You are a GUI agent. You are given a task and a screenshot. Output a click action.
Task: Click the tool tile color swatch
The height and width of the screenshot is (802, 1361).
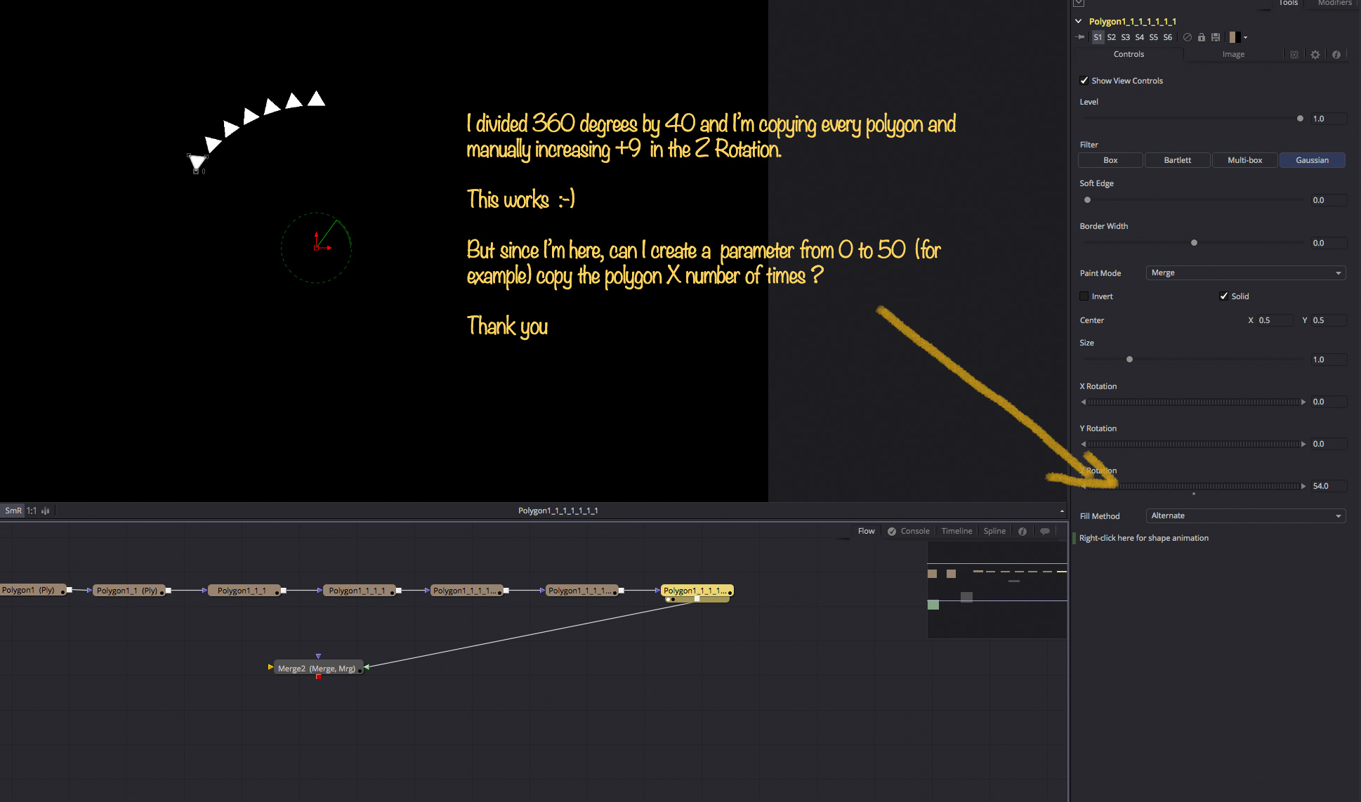[x=1234, y=37]
